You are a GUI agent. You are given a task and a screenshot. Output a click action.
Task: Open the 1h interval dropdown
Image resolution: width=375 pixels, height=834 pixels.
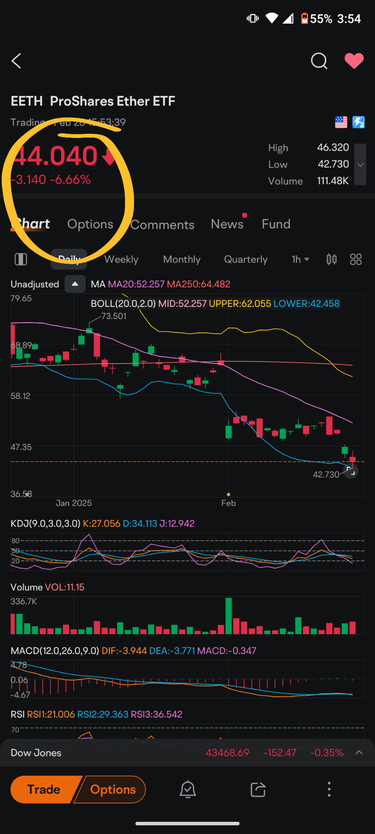tap(301, 259)
